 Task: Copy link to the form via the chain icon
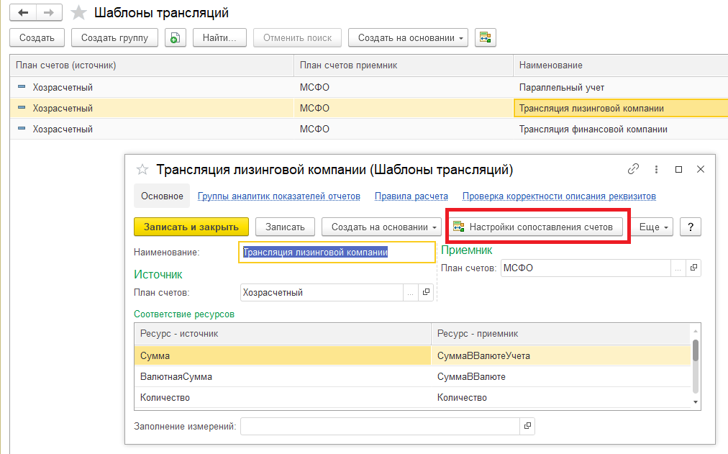(x=633, y=170)
